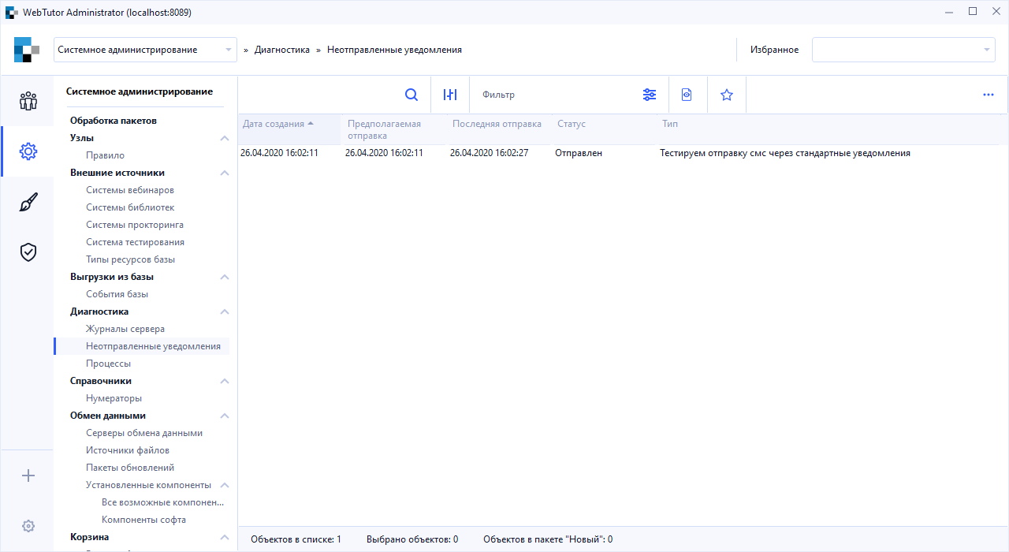Screen dimensions: 1009x552
Task: Click Выбрано объектов status text
Action: click(x=412, y=539)
